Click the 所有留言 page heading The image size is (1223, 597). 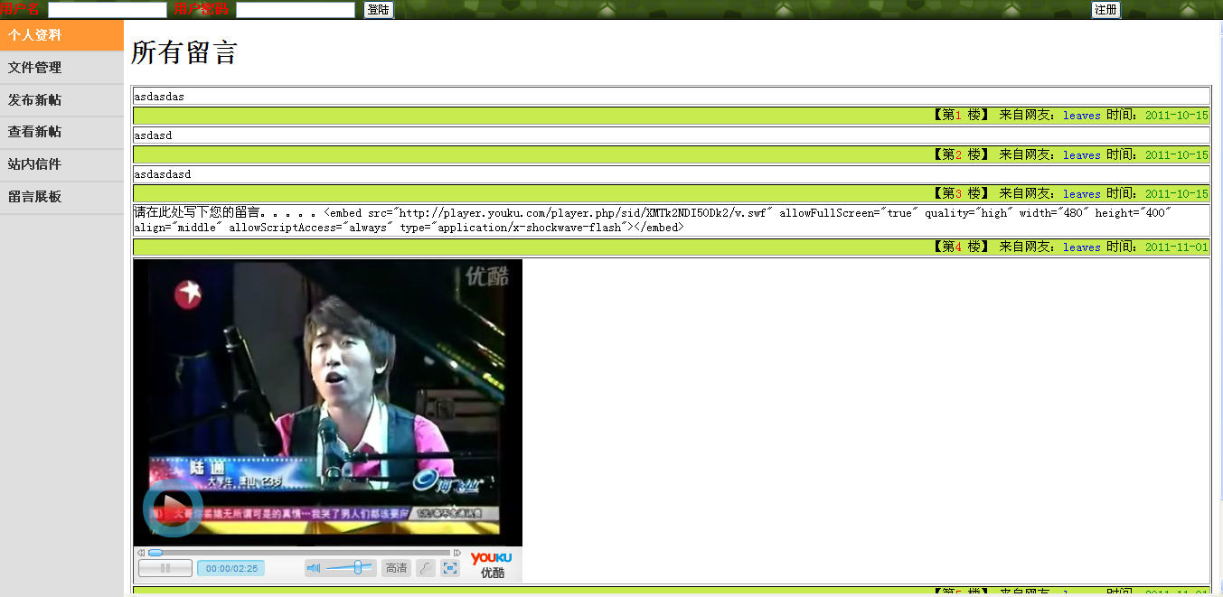[183, 52]
